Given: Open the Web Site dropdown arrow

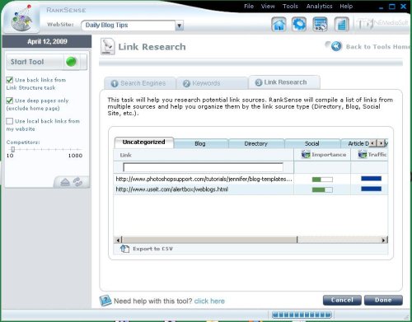Looking at the screenshot, I should [179, 26].
